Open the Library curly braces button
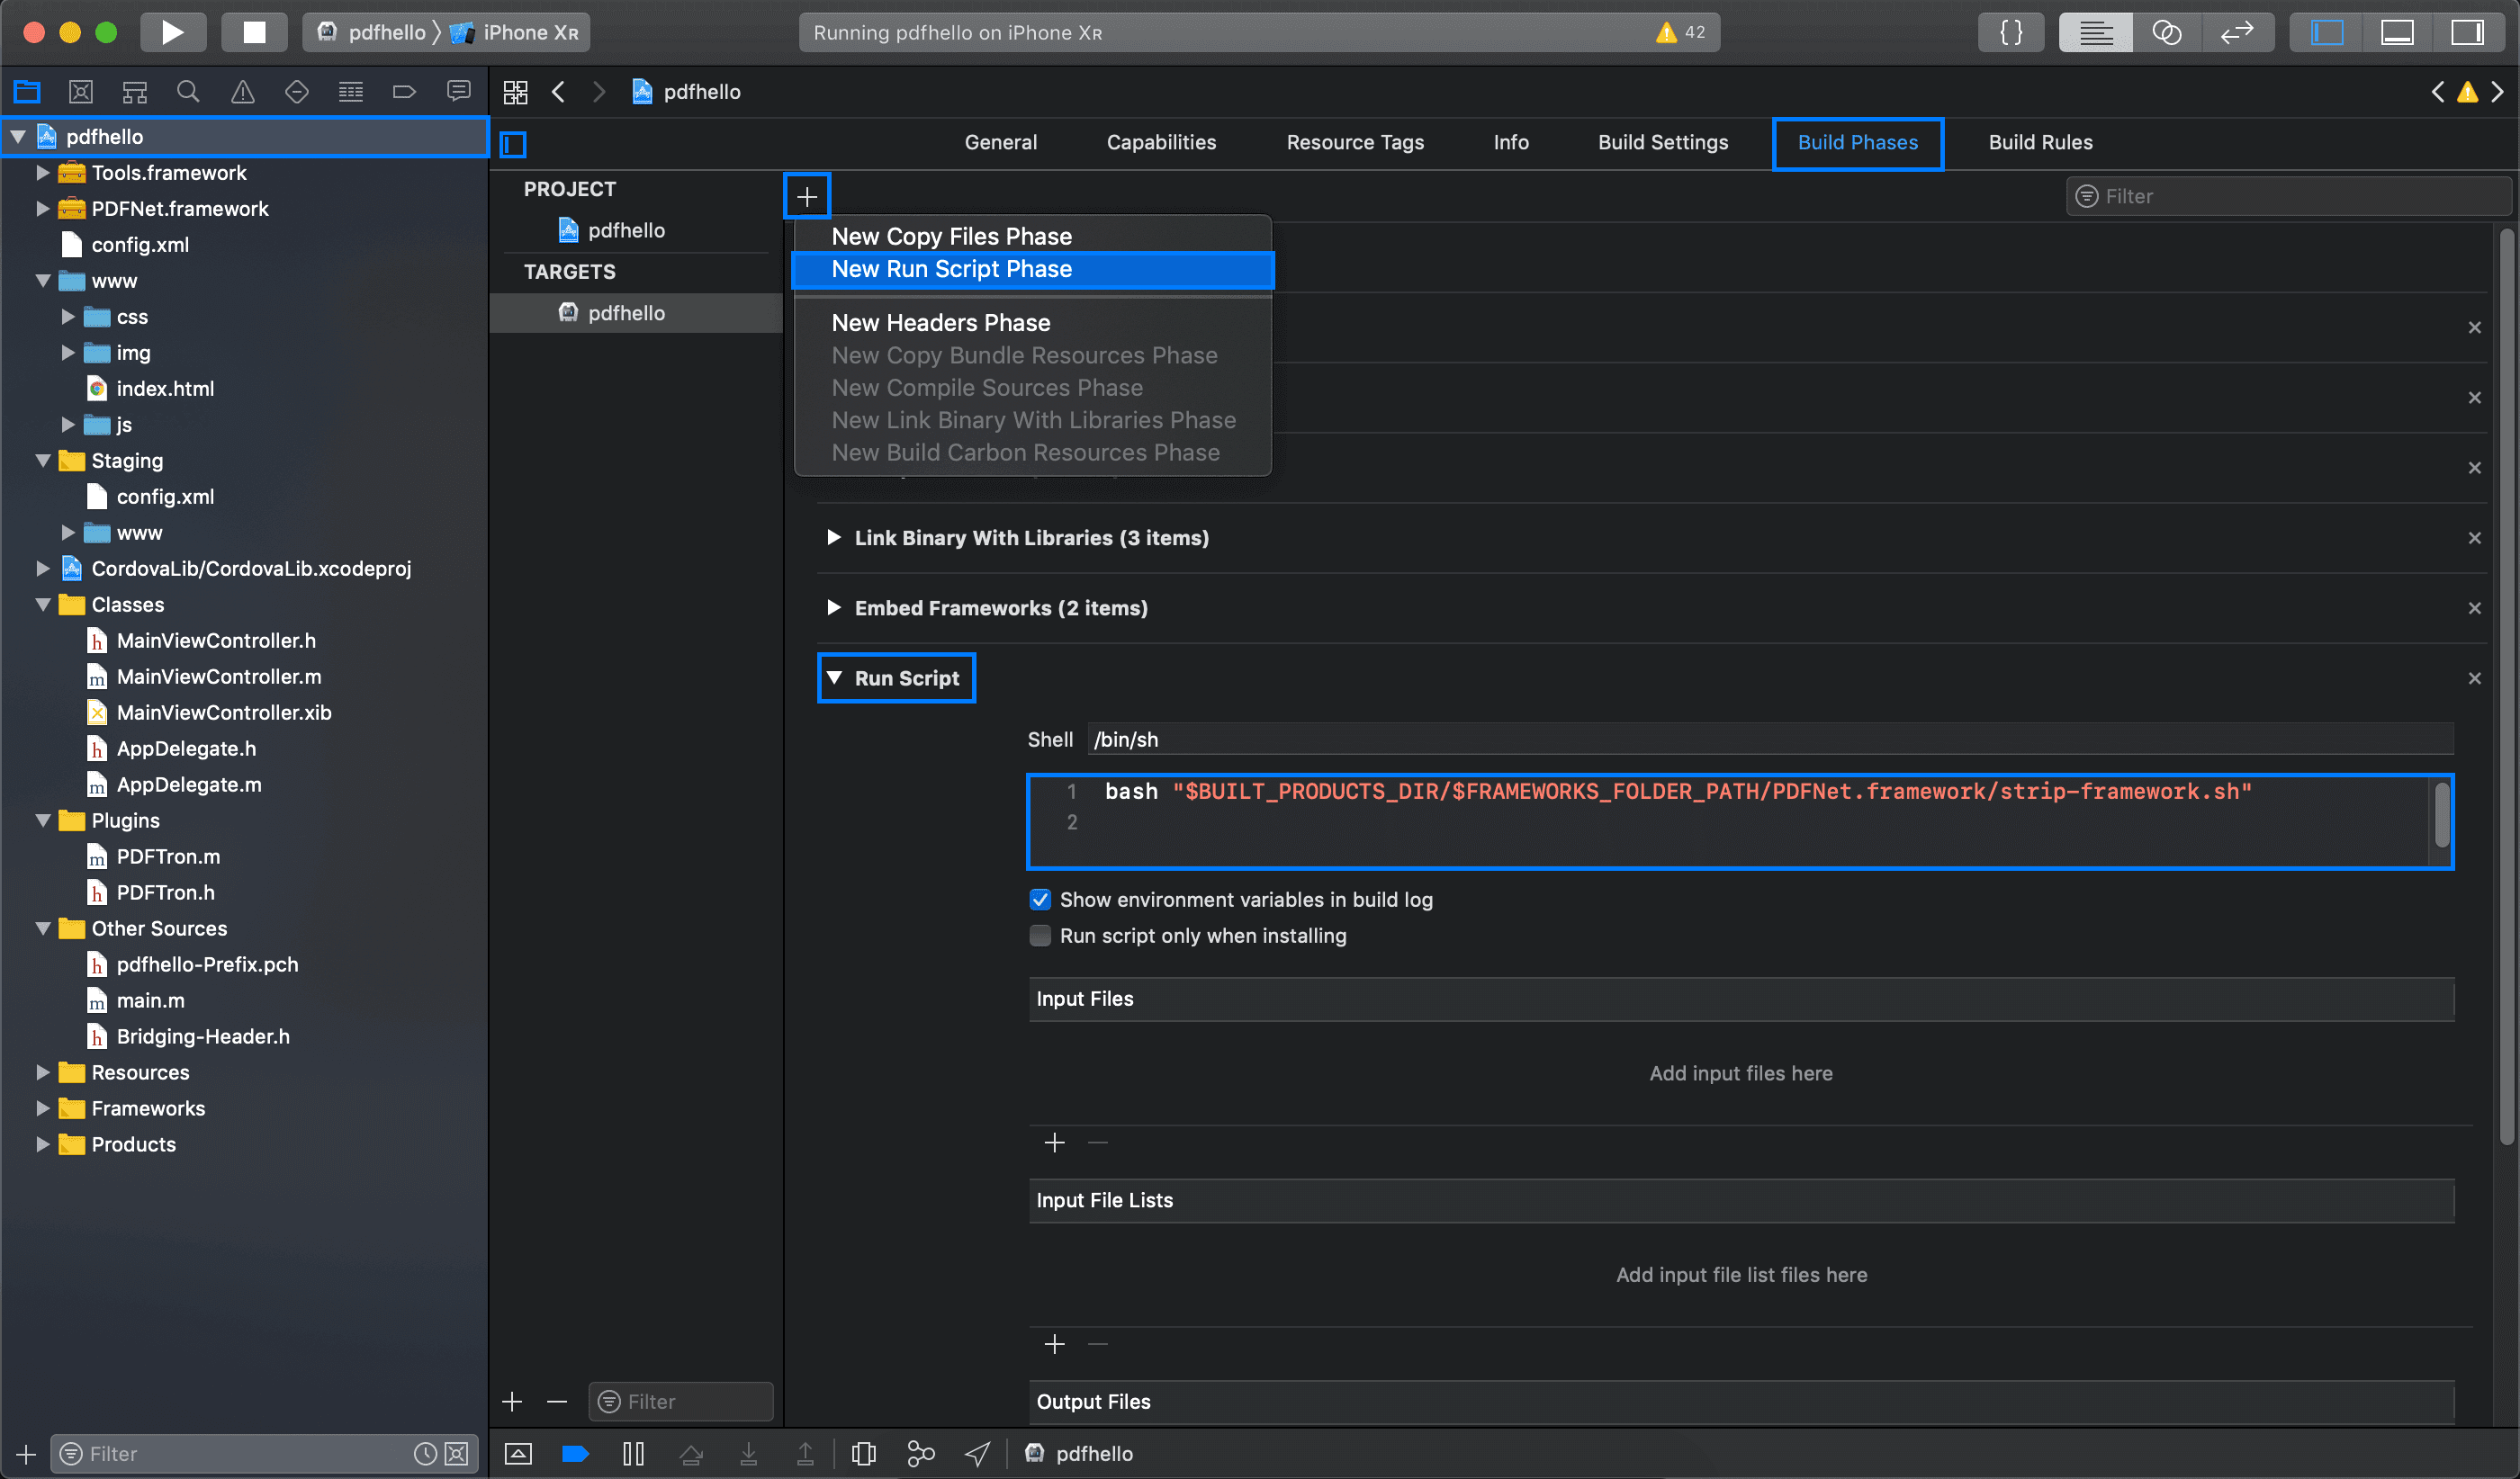The image size is (2520, 1479). 2011,32
